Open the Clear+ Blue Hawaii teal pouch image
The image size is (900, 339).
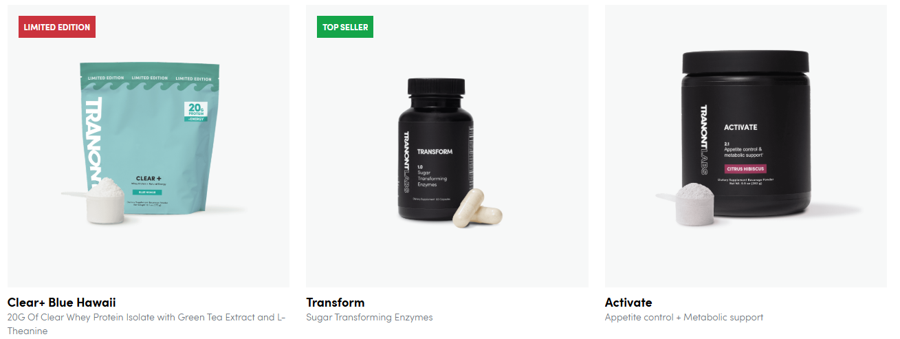pyautogui.click(x=148, y=146)
